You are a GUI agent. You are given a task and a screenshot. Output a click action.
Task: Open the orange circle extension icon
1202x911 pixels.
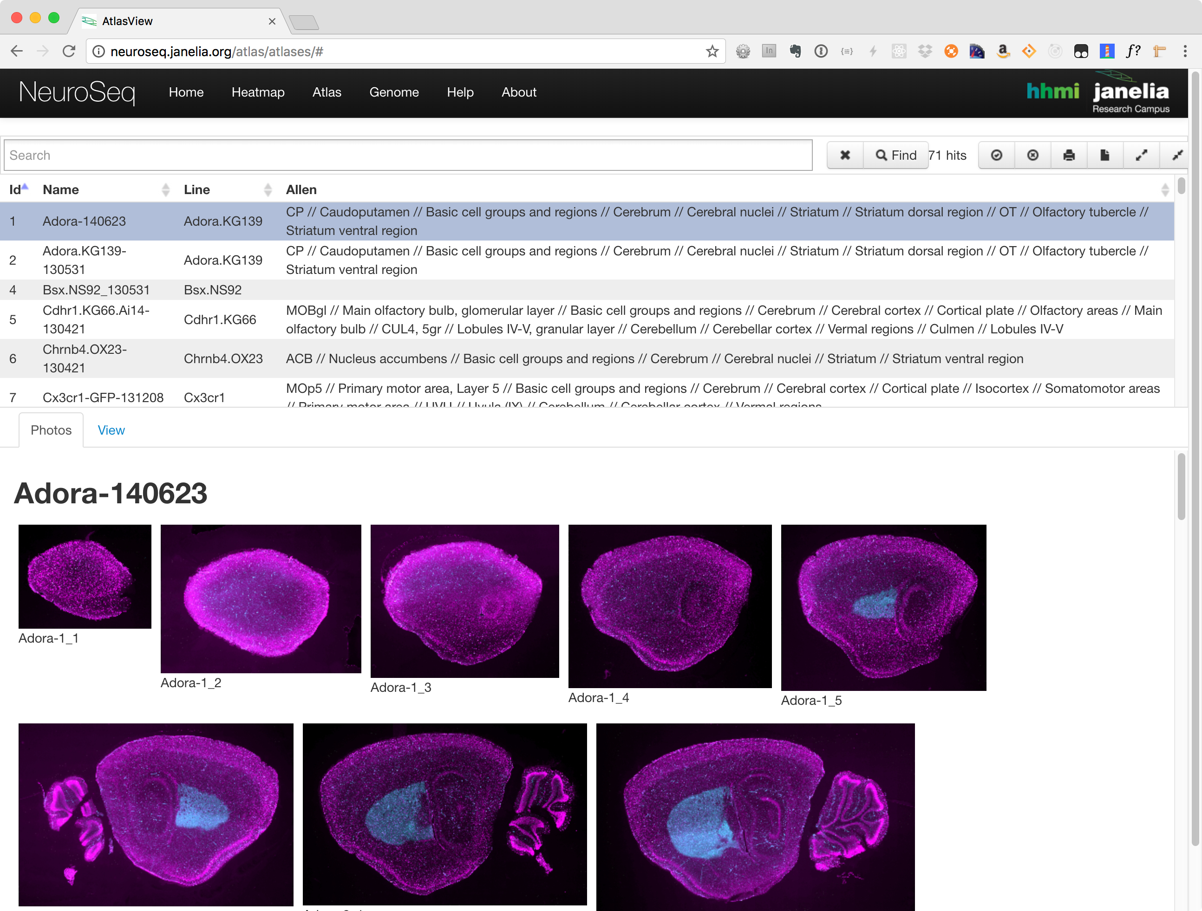[x=951, y=51]
